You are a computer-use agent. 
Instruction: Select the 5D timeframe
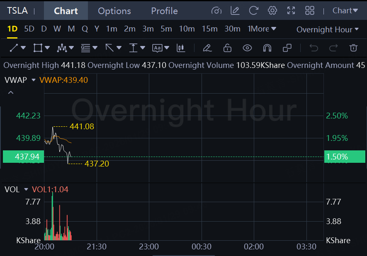(29, 29)
